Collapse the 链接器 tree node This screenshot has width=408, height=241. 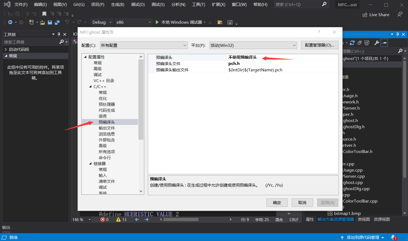[x=91, y=163]
